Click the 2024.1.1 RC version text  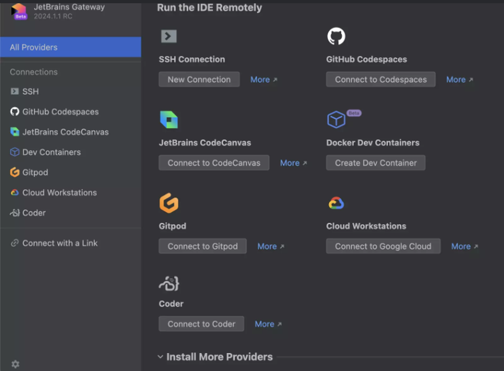coord(53,17)
